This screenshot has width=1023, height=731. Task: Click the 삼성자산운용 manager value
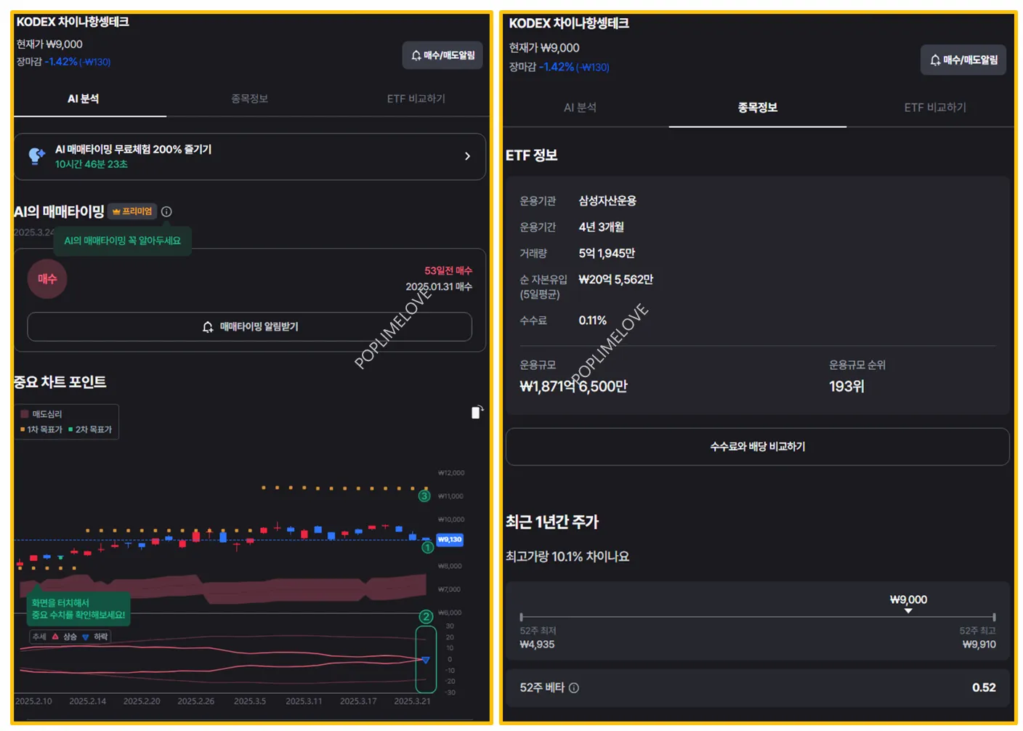click(x=607, y=201)
